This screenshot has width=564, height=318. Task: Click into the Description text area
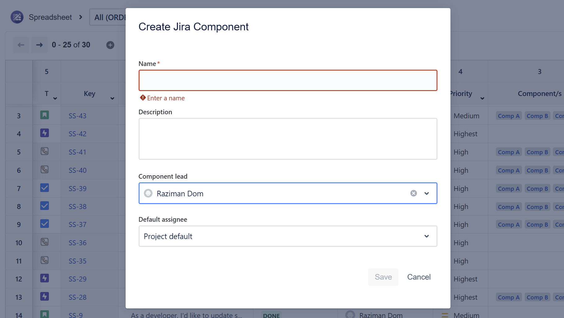287,139
